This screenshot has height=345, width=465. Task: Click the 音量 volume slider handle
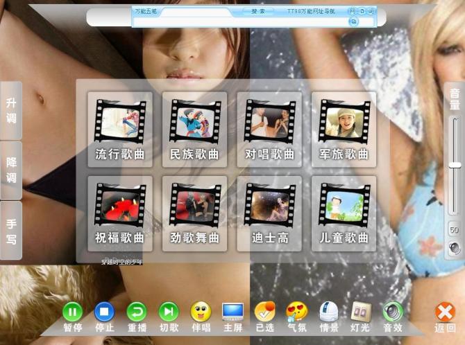pyautogui.click(x=455, y=165)
